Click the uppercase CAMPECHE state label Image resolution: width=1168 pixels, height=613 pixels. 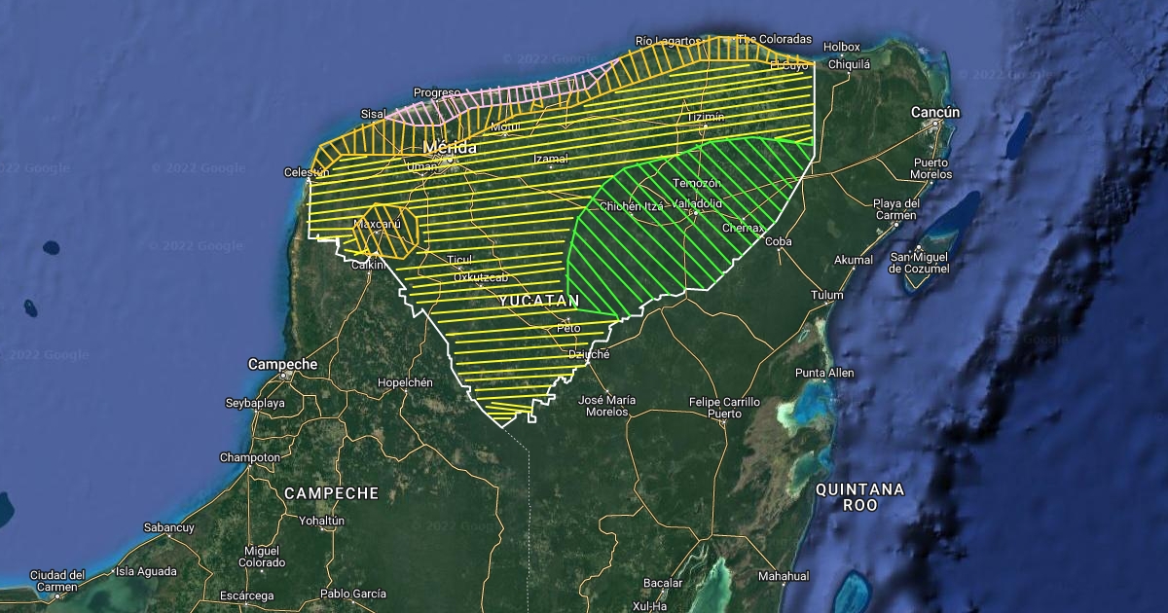(331, 493)
